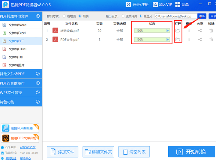Choose 原文件夹 as output directory
This screenshot has width=216, height=160.
pos(123,16)
